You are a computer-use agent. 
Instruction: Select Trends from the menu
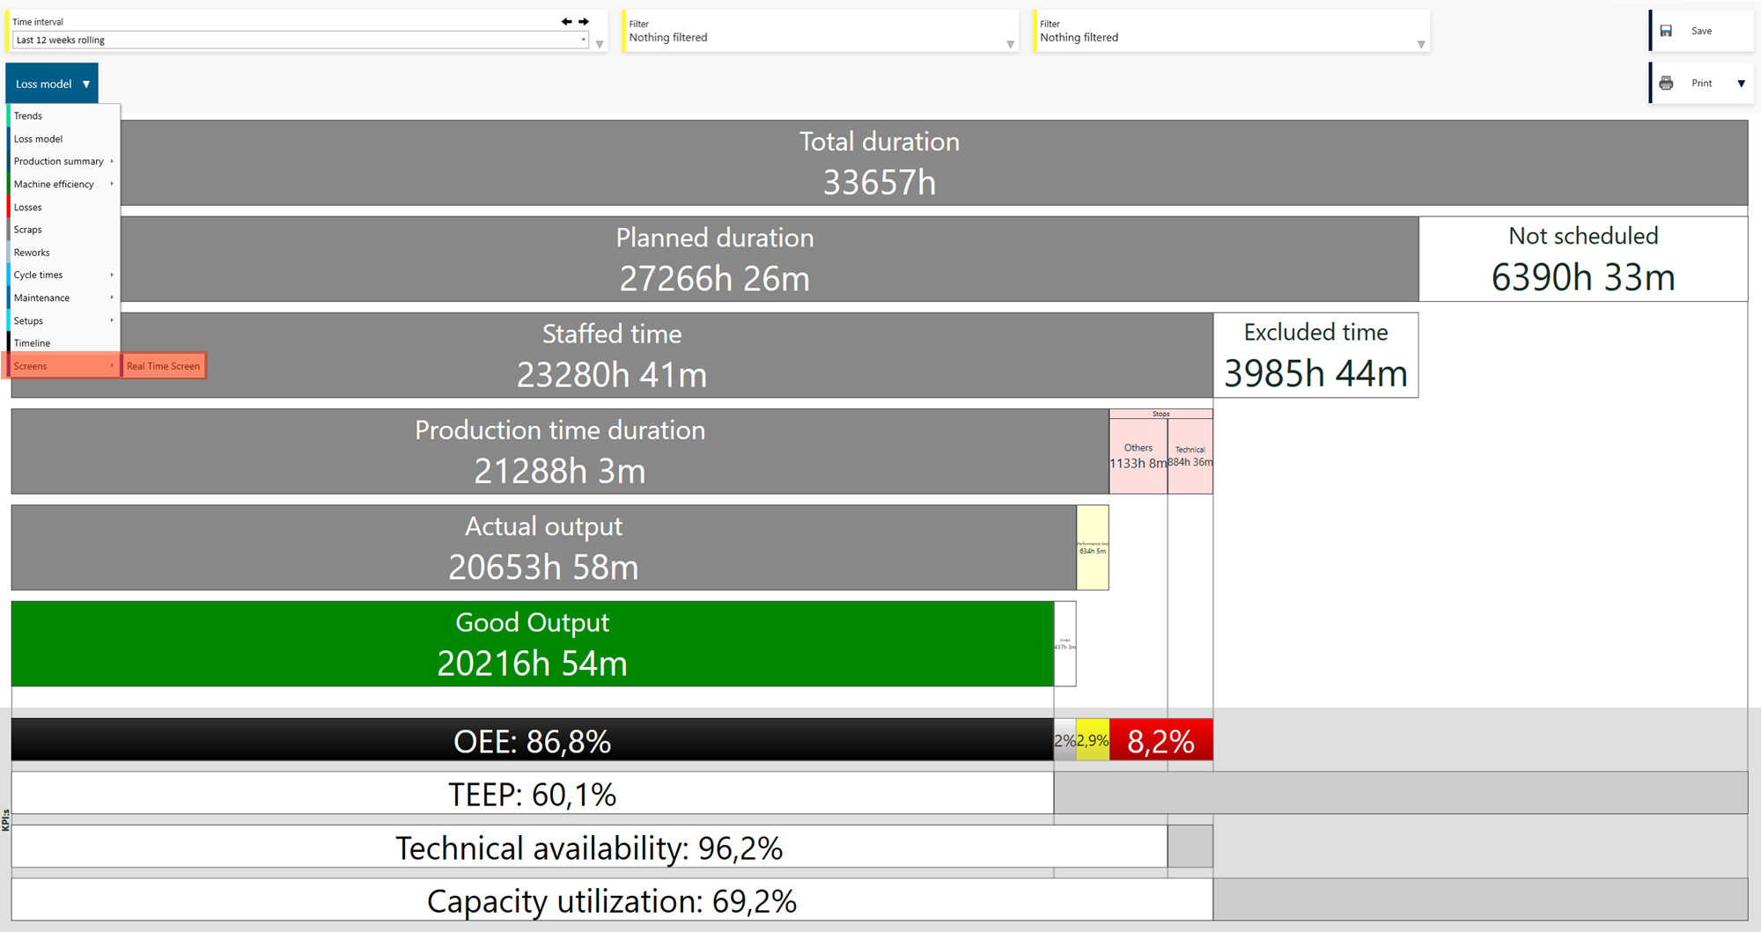click(28, 116)
